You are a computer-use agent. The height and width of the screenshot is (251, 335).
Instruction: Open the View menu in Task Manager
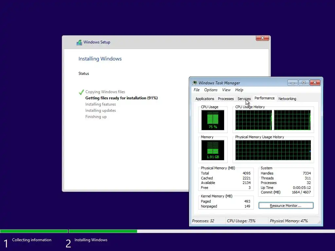point(226,90)
